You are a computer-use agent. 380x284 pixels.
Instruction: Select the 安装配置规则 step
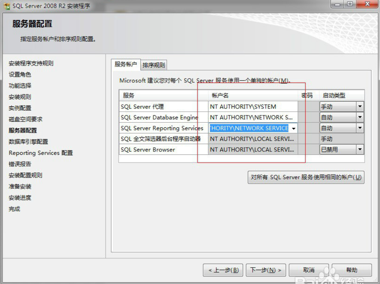pyautogui.click(x=25, y=175)
